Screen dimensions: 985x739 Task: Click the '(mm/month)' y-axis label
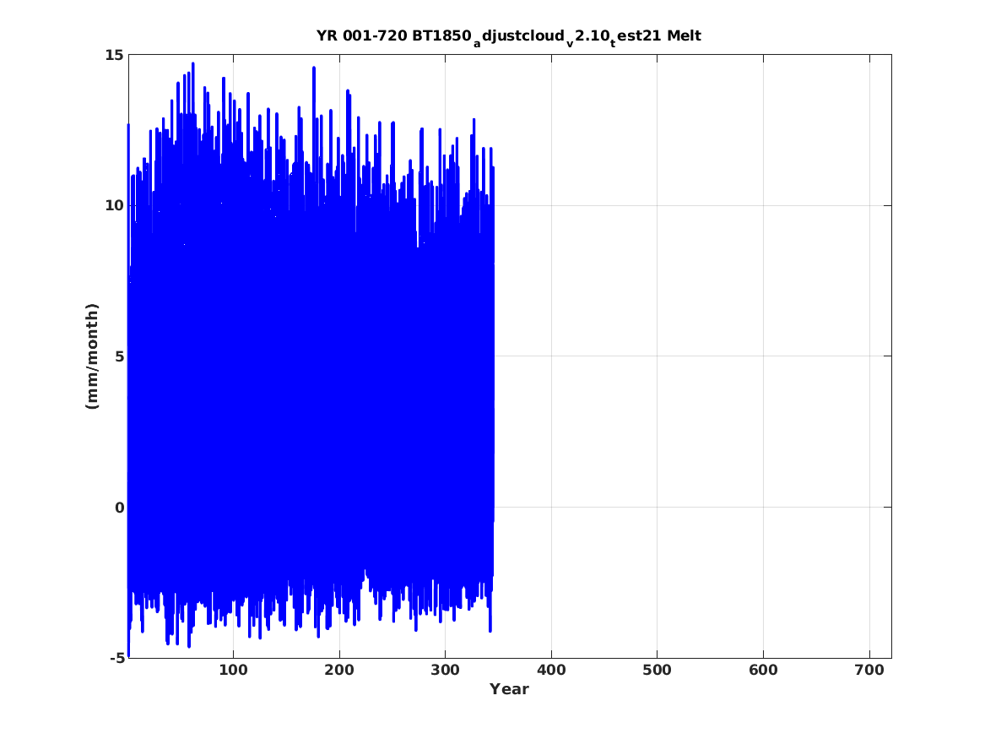pyautogui.click(x=92, y=356)
